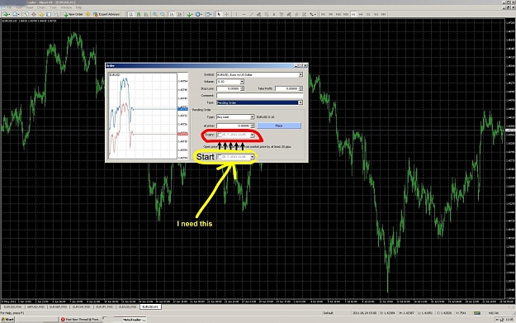Click the Windows Start button

click(7, 320)
